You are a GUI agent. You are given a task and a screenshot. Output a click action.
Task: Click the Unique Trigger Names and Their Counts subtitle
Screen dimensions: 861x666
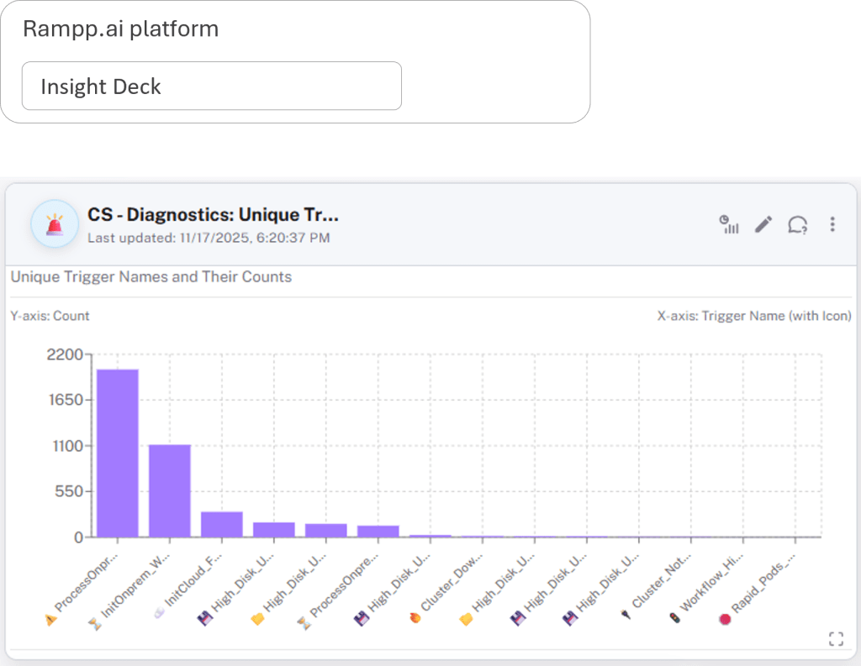tap(151, 276)
